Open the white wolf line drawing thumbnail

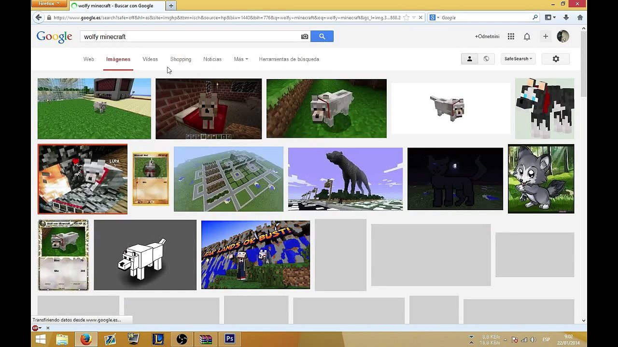145,255
